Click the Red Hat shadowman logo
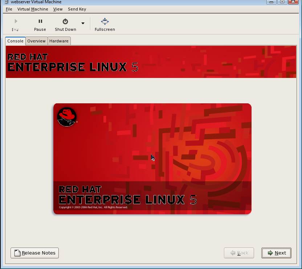This screenshot has height=269, width=302. click(x=67, y=117)
